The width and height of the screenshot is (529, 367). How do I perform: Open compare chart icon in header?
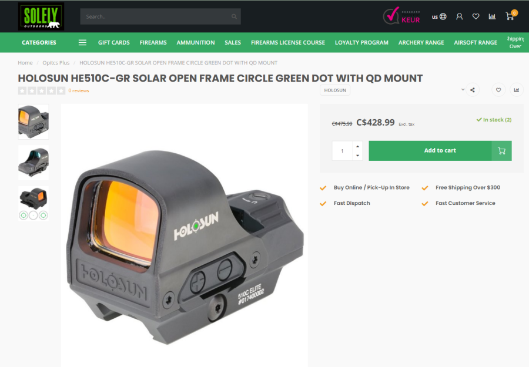(x=492, y=16)
